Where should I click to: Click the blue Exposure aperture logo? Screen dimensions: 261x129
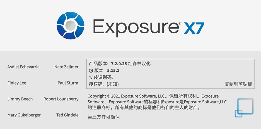tap(71, 26)
